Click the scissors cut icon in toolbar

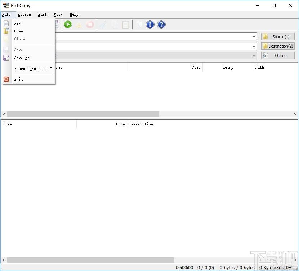(x=103, y=25)
